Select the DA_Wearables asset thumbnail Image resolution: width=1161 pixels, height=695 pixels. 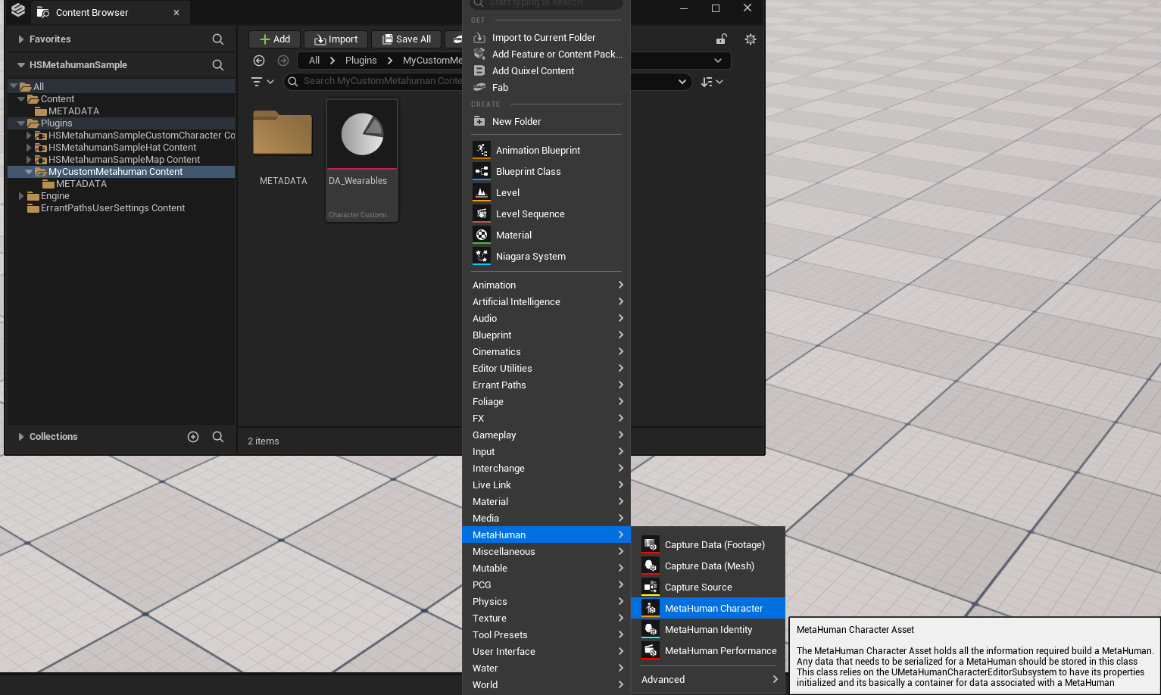(x=362, y=134)
